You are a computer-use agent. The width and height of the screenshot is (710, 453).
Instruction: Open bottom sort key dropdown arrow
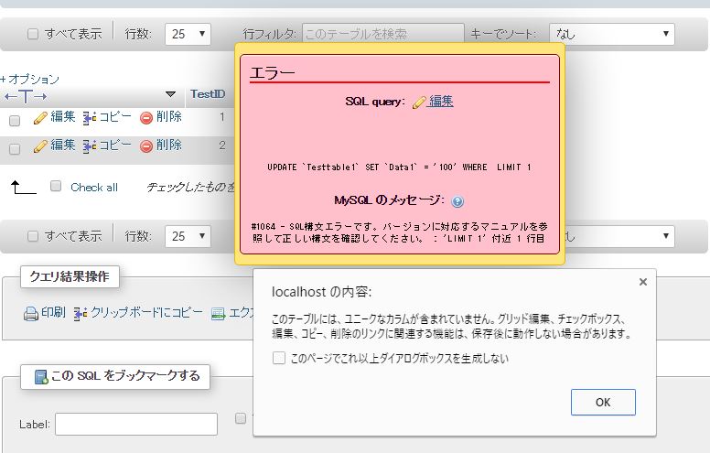(666, 235)
